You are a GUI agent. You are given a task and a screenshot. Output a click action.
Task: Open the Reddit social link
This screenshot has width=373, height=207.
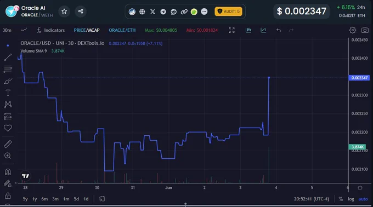(174, 12)
